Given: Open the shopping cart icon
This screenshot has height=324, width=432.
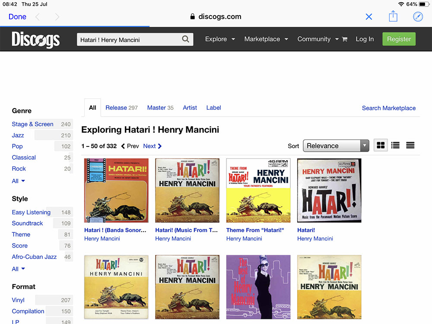Looking at the screenshot, I should (x=344, y=39).
